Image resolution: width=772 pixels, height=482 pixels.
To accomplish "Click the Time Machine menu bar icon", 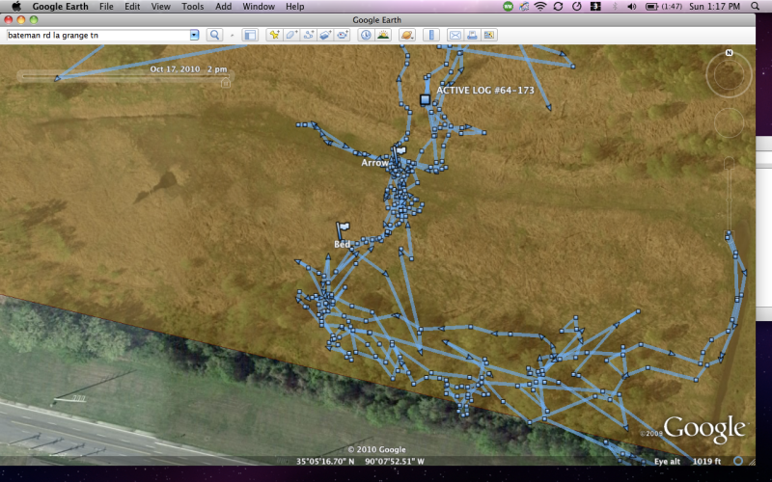I will (x=577, y=7).
